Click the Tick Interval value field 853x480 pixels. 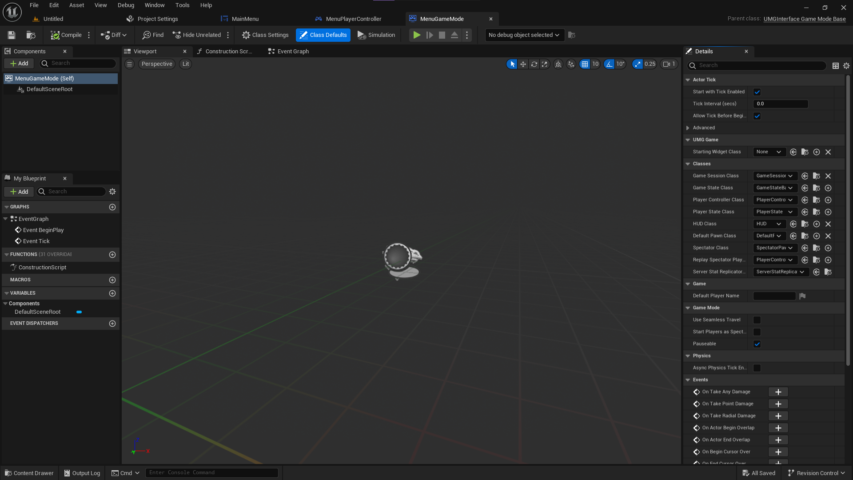coord(780,104)
